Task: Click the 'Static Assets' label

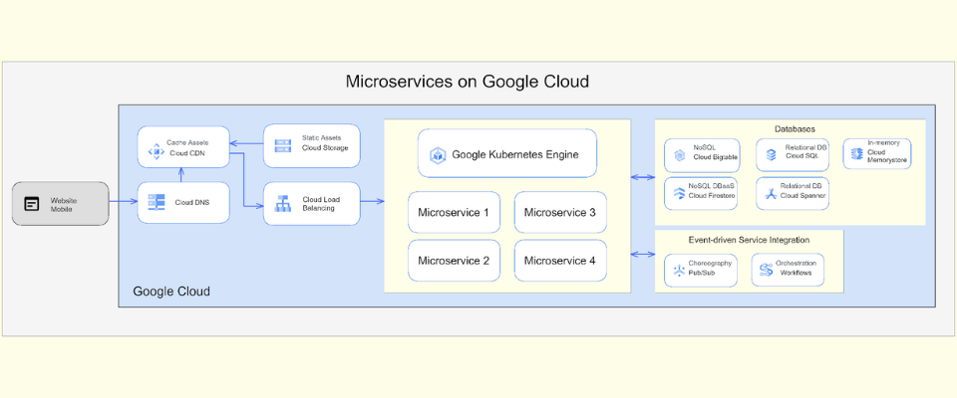Action: (322, 137)
